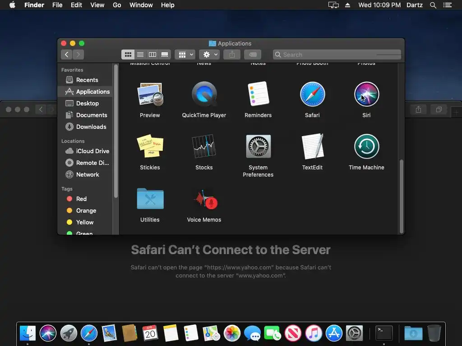Image resolution: width=462 pixels, height=346 pixels.
Task: Open Notification Center from menu bar
Action: click(448, 5)
